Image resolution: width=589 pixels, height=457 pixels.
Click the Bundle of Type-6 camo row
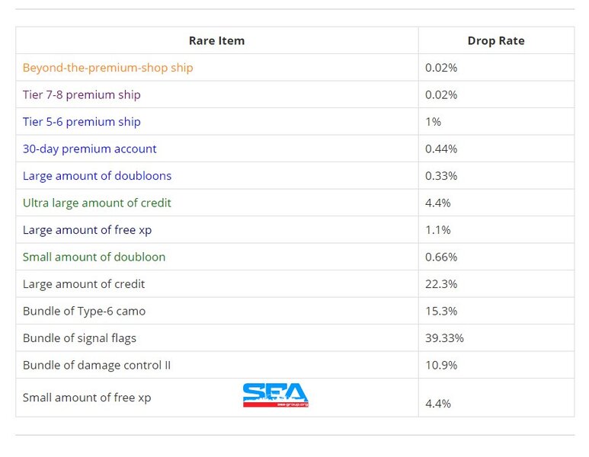pos(84,311)
